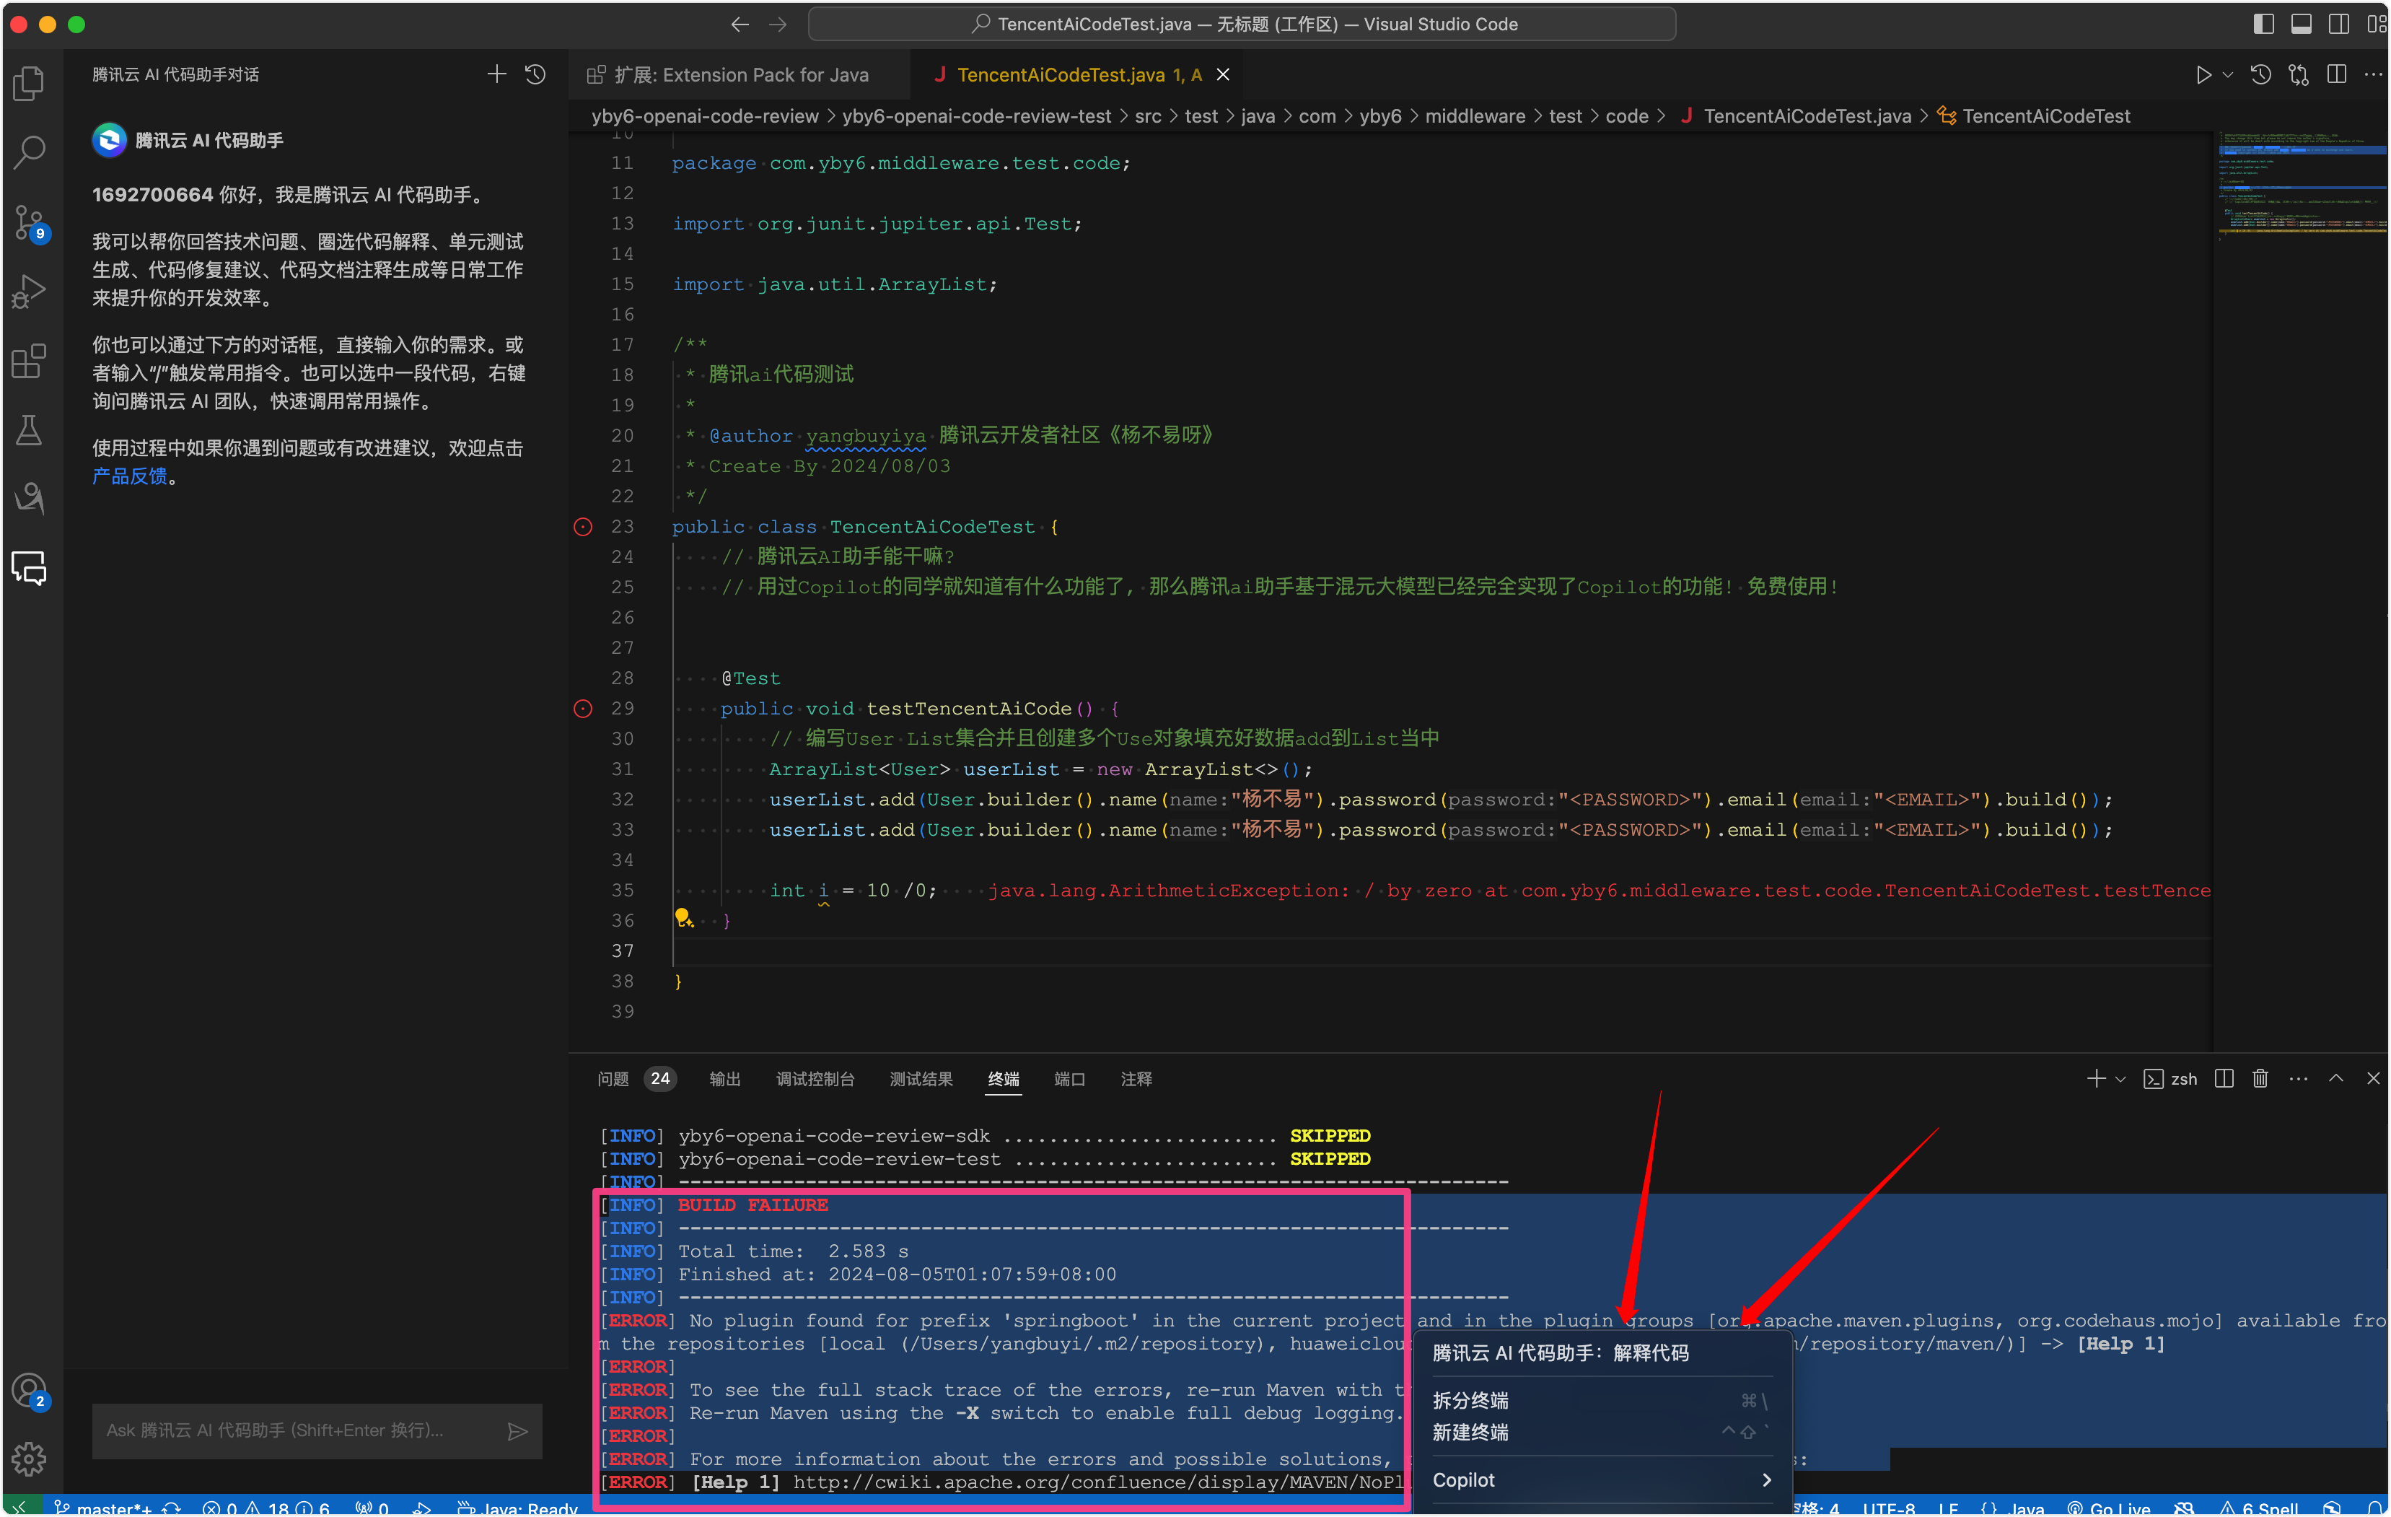This screenshot has height=1517, width=2391.
Task: Select 腾讯云 AI 代码助手: 解释代码 menu item
Action: click(1601, 1353)
